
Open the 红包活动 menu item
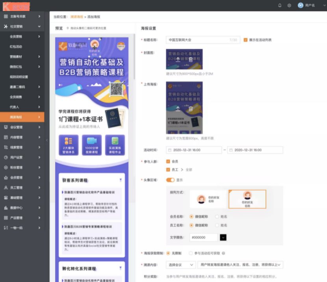pyautogui.click(x=22, y=47)
